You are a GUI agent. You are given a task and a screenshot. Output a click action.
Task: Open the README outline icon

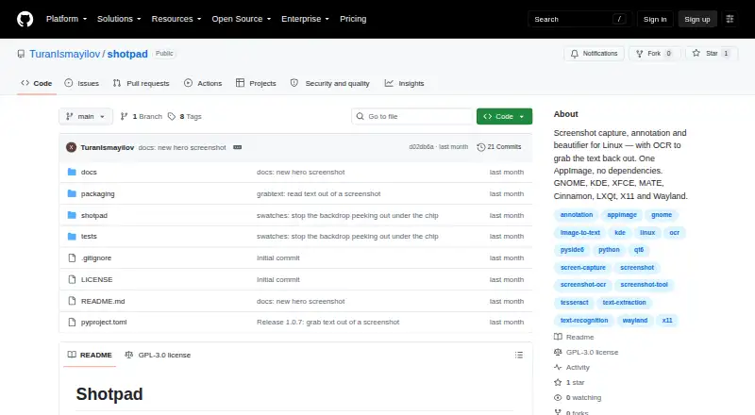pos(518,355)
